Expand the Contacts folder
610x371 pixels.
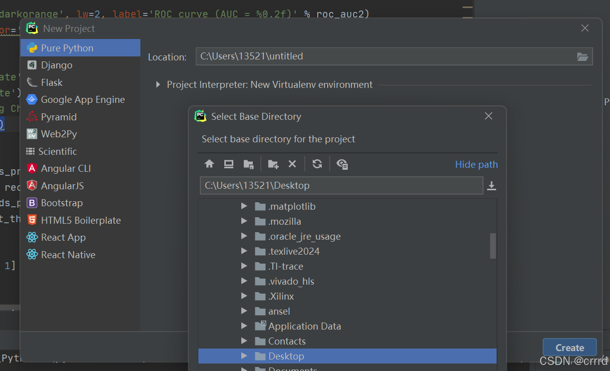244,341
